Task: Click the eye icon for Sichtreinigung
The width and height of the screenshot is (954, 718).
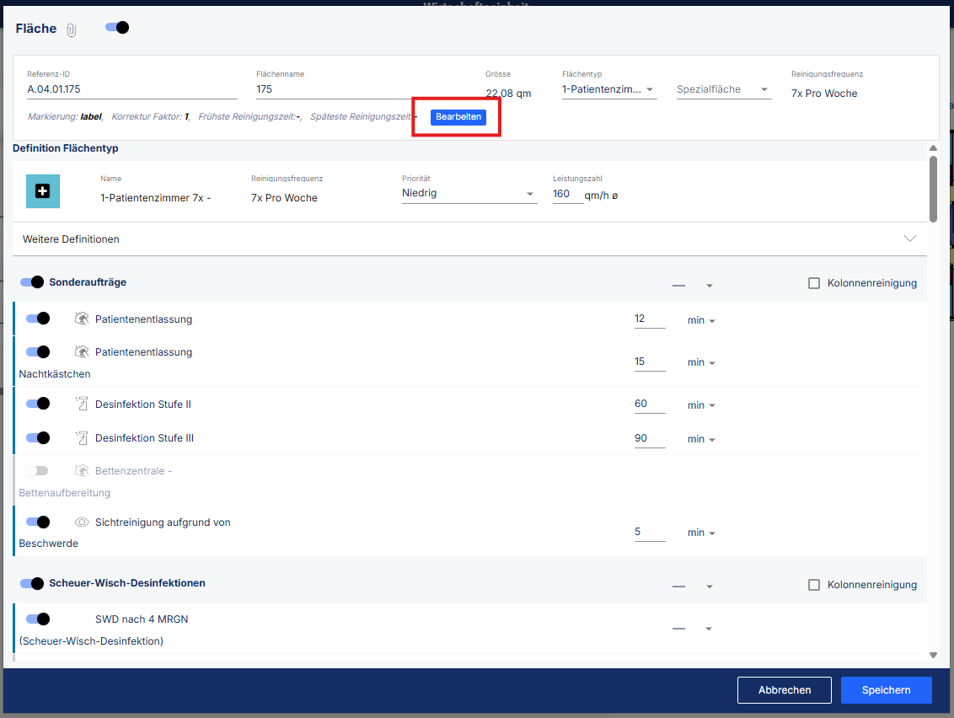Action: coord(82,522)
